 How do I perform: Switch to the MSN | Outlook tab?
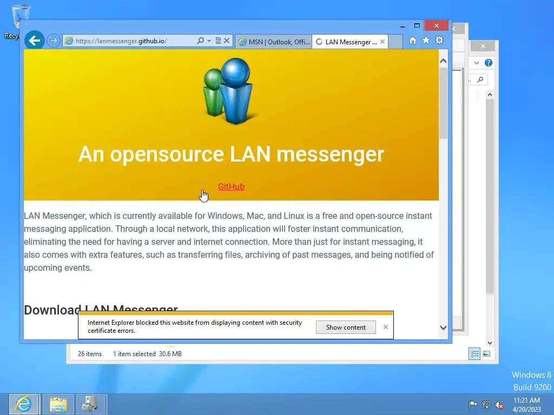pyautogui.click(x=273, y=42)
